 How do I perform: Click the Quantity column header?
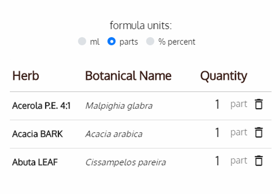point(224,76)
